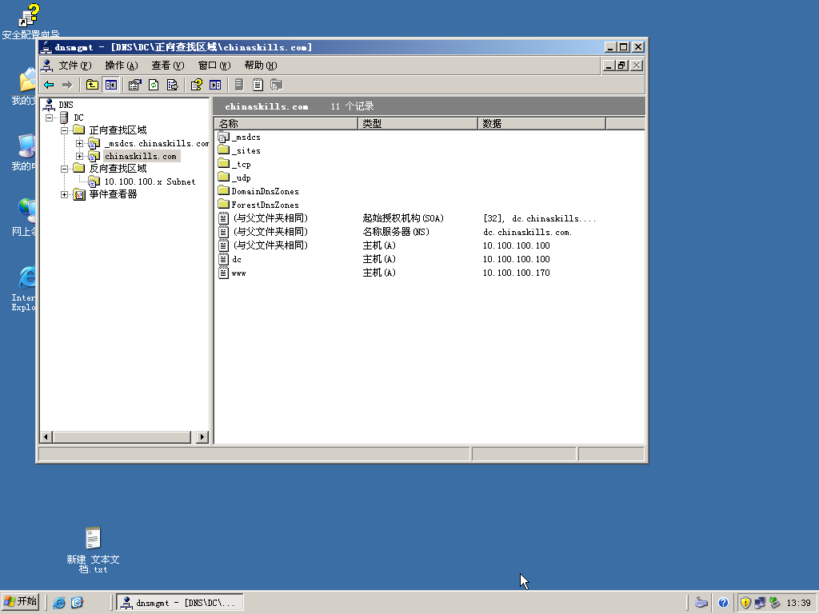The image size is (819, 614).
Task: Click the New Zone toolbar icon
Action: click(276, 85)
